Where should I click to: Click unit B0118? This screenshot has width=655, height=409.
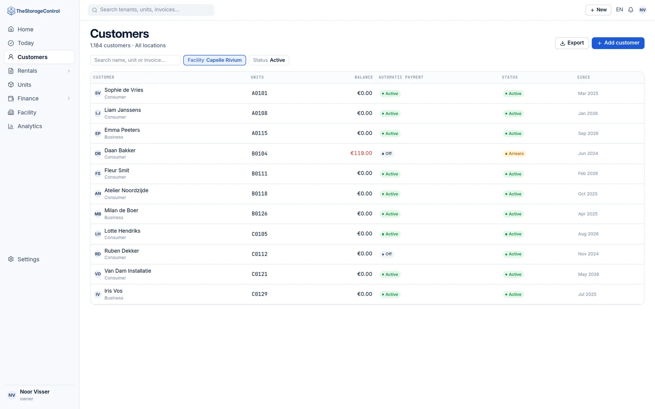[x=260, y=194]
